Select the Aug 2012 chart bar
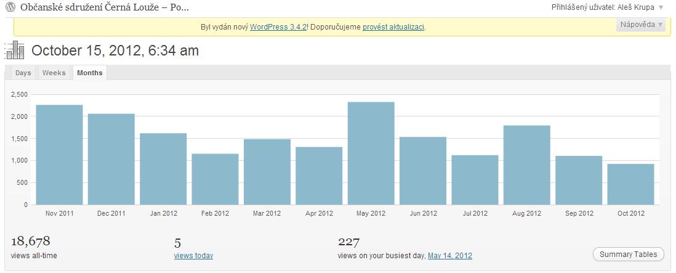 [x=526, y=165]
